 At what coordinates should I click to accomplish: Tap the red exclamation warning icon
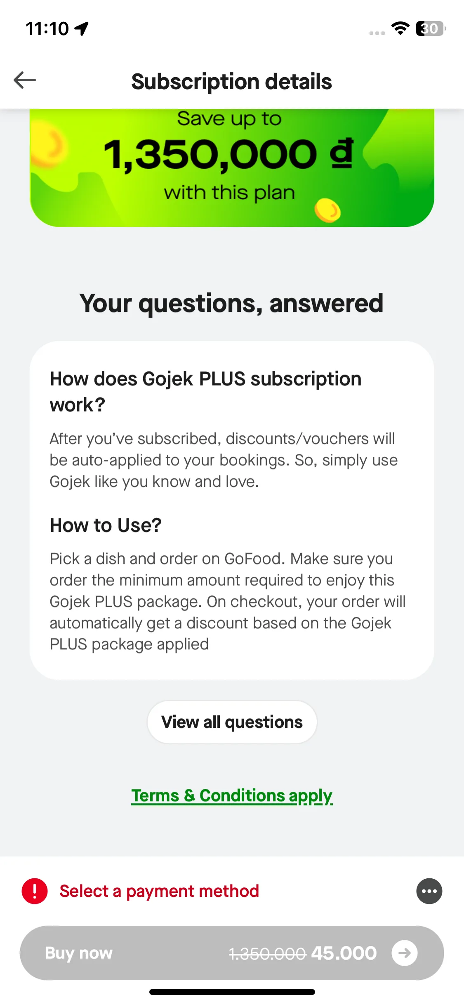tap(35, 891)
